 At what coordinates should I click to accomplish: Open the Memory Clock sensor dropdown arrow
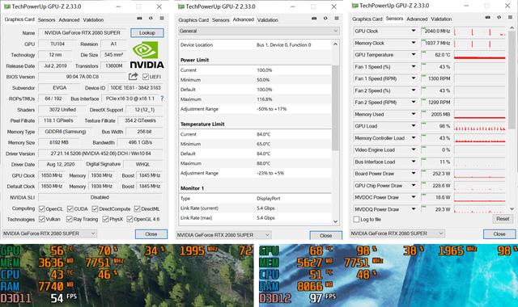tap(414, 43)
